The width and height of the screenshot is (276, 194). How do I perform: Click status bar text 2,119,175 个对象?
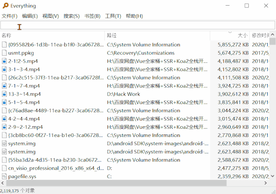click(x=17, y=191)
